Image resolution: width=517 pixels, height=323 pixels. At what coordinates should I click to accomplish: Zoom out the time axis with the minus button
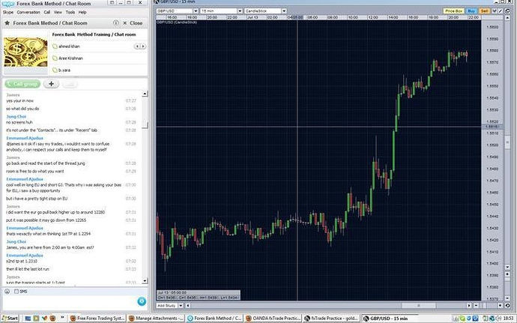coord(476,306)
